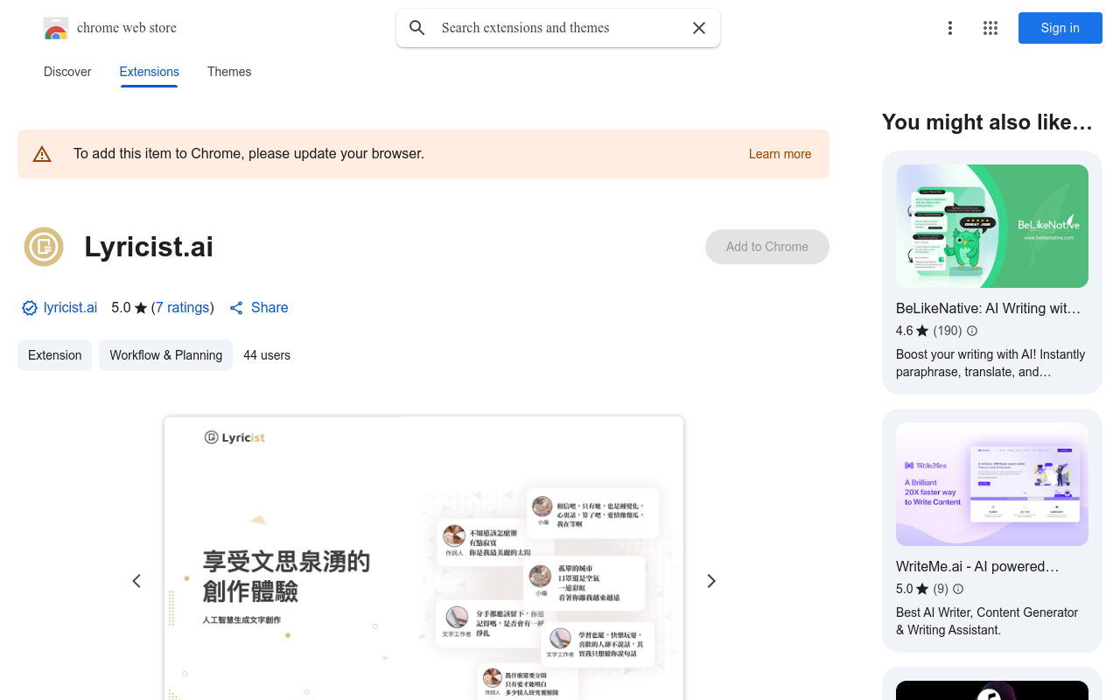Open the BeLikeNative promo thumbnail
1120x700 pixels.
click(992, 227)
